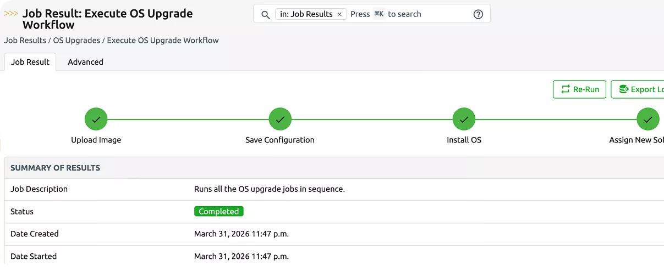The height and width of the screenshot is (267, 664).
Task: Click Execute OS Upgrade Workflow breadcrumb
Action: (x=163, y=40)
